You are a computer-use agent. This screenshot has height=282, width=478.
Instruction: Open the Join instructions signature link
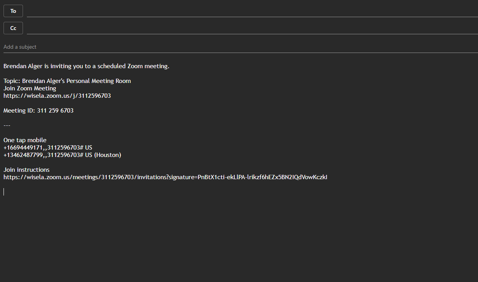click(x=165, y=177)
